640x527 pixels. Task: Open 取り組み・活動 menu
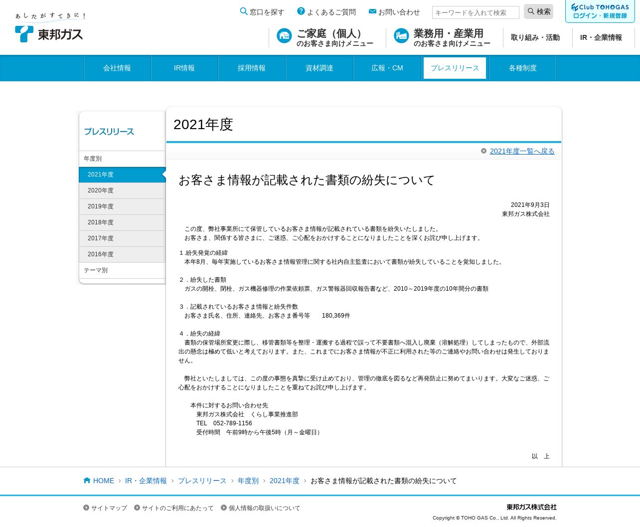(x=535, y=37)
